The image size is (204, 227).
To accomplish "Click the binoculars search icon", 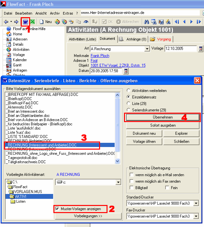I will [x=146, y=22].
